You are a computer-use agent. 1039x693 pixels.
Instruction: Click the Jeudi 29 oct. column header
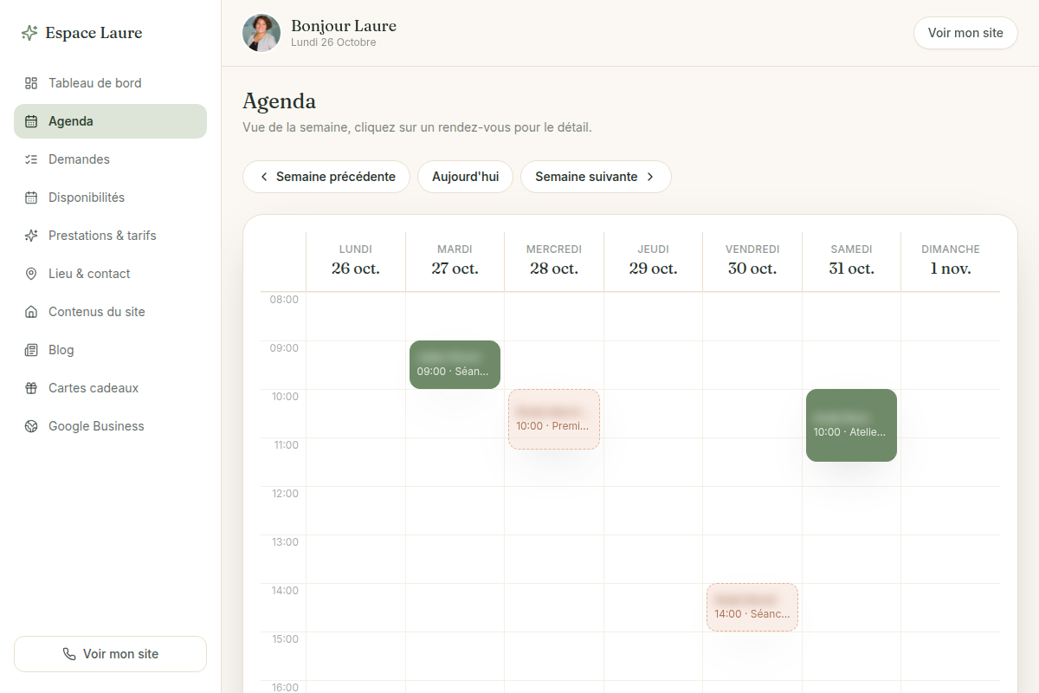pyautogui.click(x=653, y=260)
